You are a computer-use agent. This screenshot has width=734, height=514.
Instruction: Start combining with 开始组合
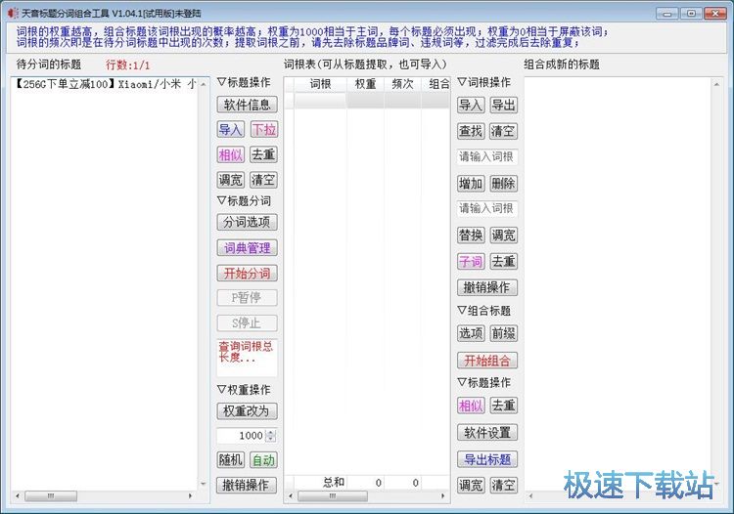pos(487,361)
